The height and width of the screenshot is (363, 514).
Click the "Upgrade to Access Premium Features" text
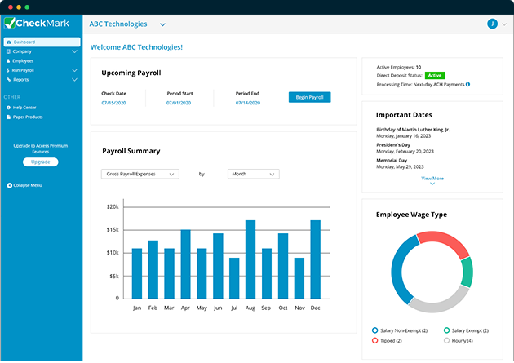[x=41, y=148]
